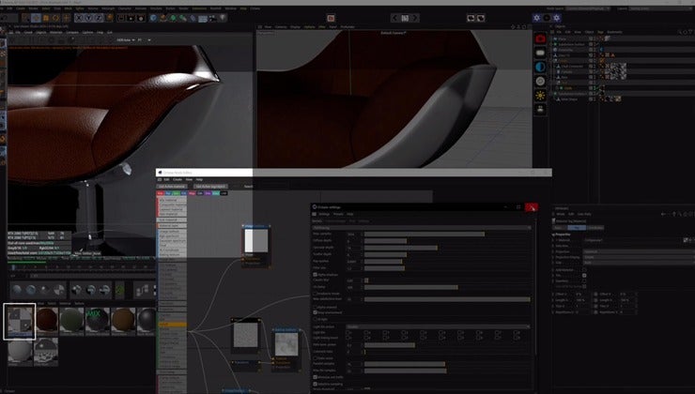
Task: Select the highlighted checker material thumbnail
Action: coord(20,322)
